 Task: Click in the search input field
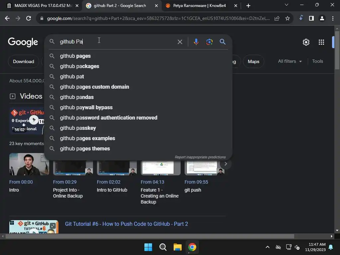click(117, 42)
